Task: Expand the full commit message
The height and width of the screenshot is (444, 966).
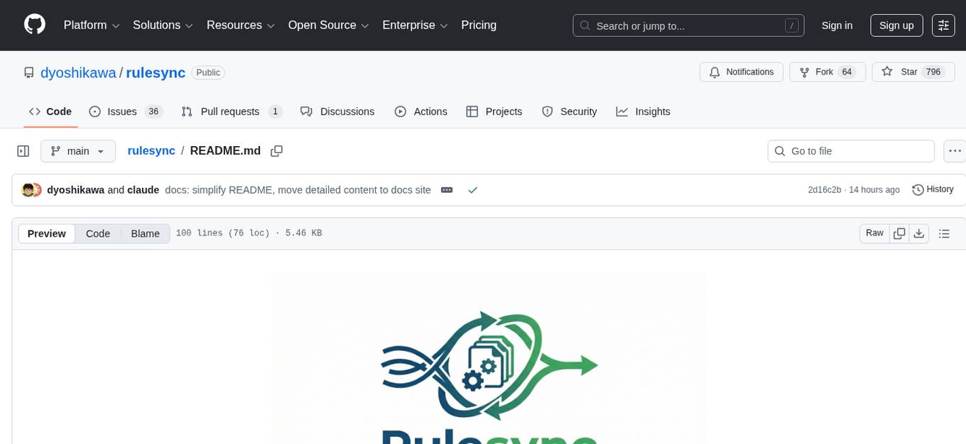Action: [x=447, y=189]
